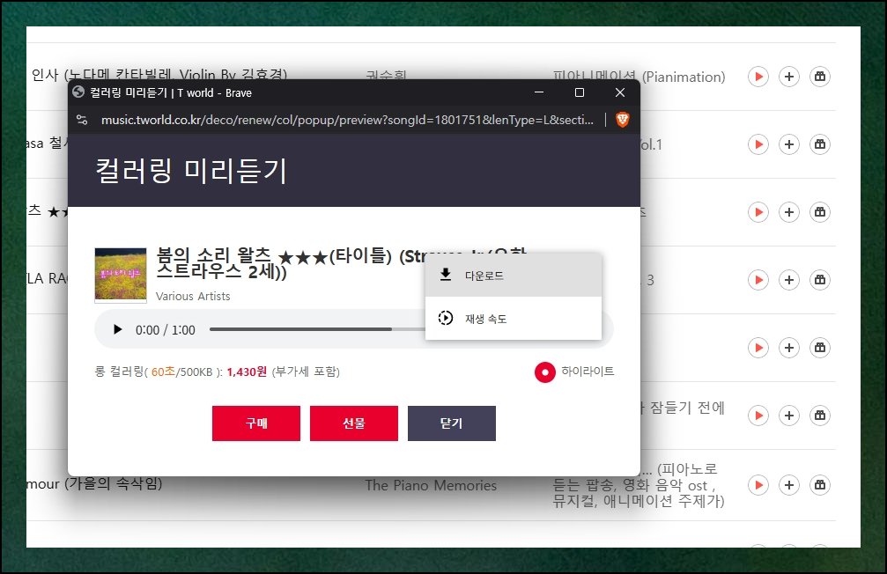The height and width of the screenshot is (574, 887).
Task: Choose 다운로드 from the audio menu
Action: pos(513,276)
